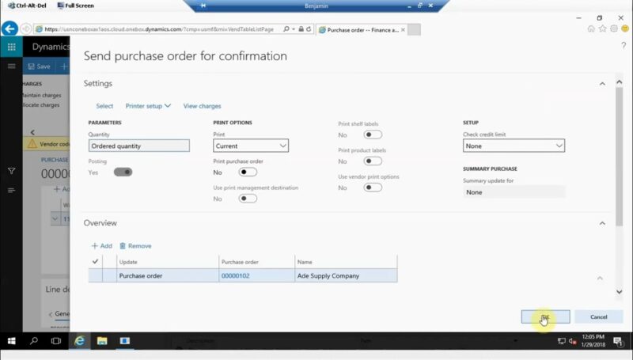Viewport: 633px width, 360px height.
Task: Open Internet Explorer on taskbar
Action: click(80, 341)
